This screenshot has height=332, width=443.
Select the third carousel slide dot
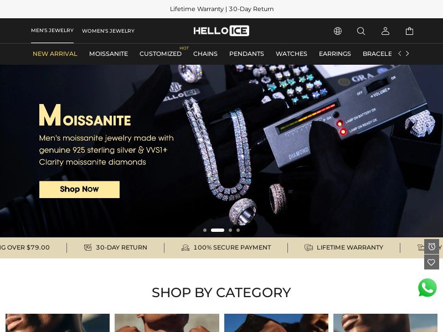[x=230, y=230]
